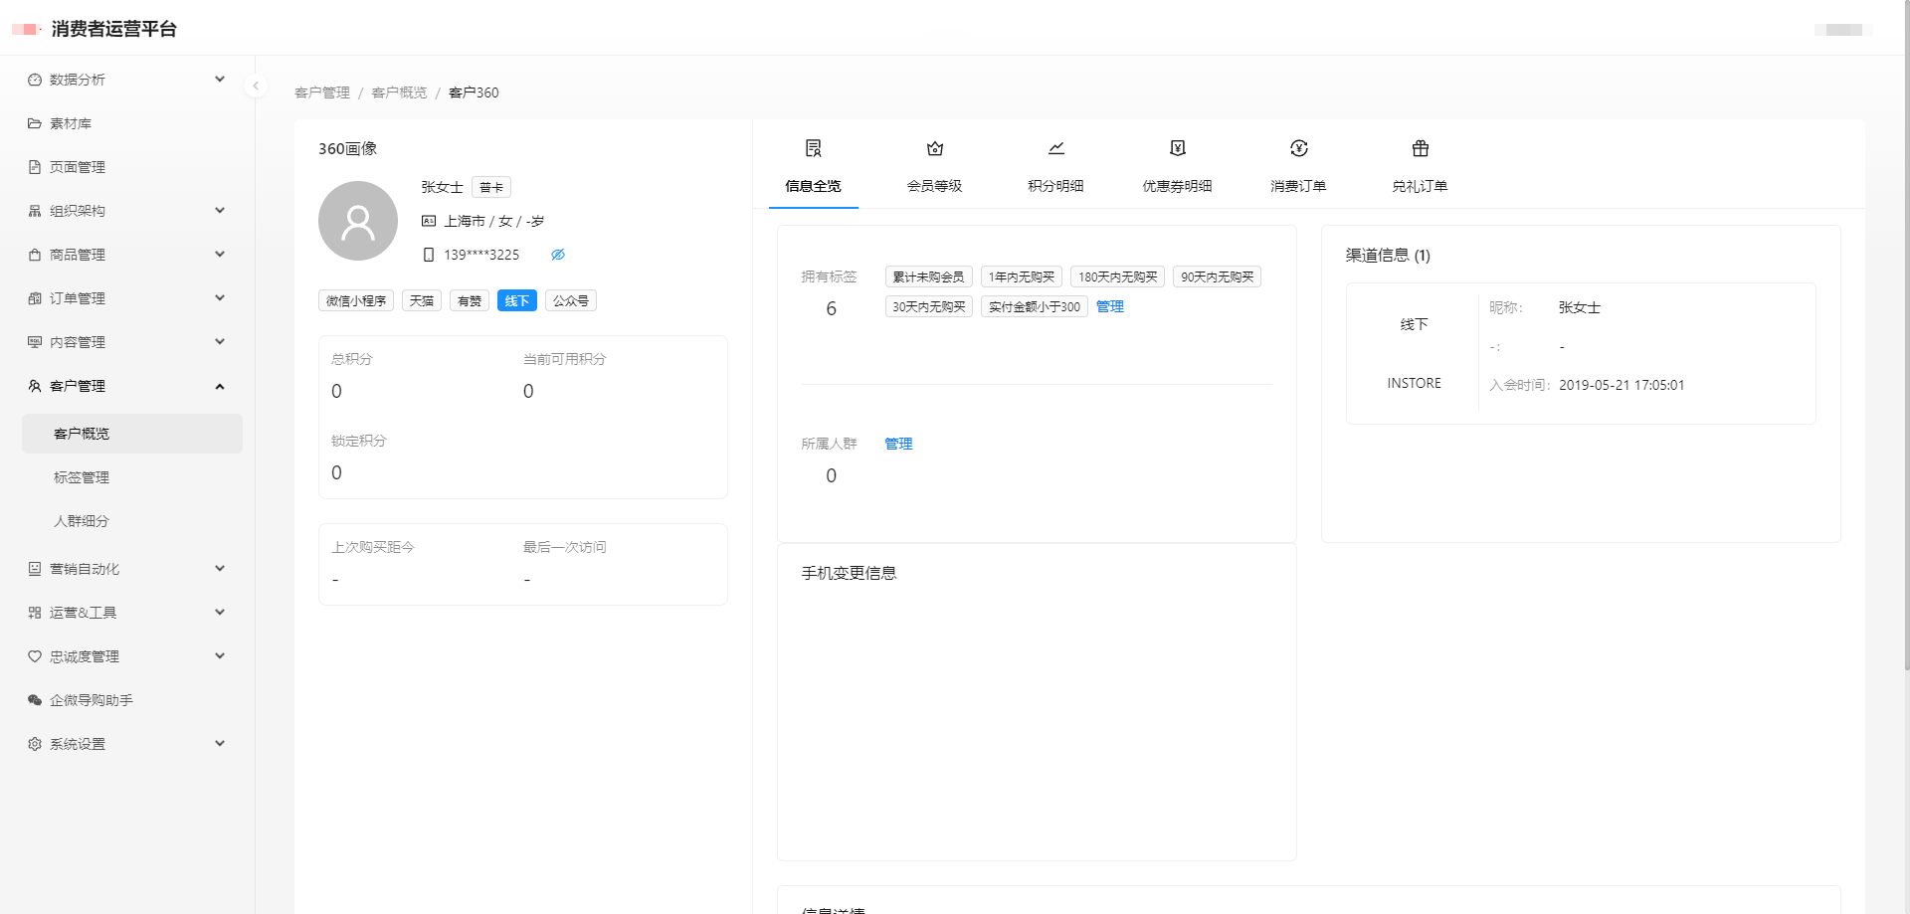Click the 企微导购助手 WeChat icon
Viewport: 1910px width, 914px height.
click(35, 700)
